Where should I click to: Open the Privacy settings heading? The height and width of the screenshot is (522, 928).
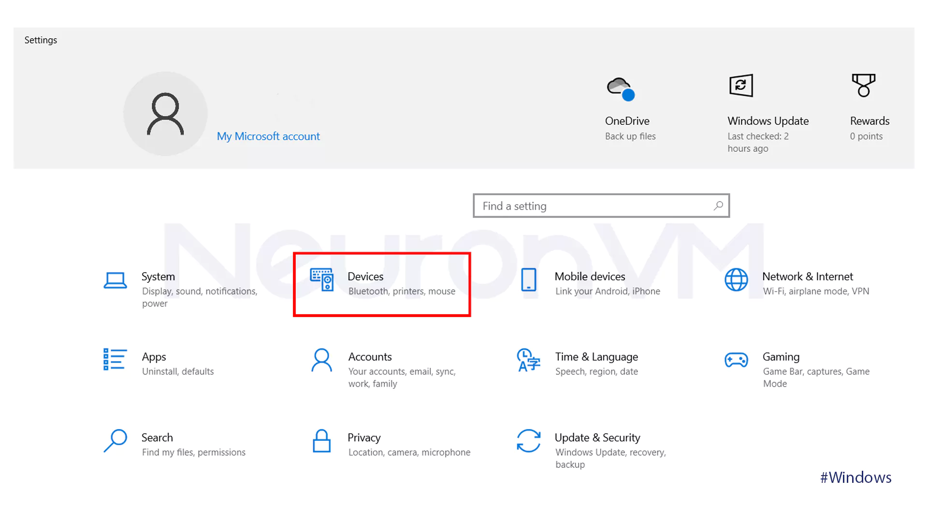tap(364, 438)
